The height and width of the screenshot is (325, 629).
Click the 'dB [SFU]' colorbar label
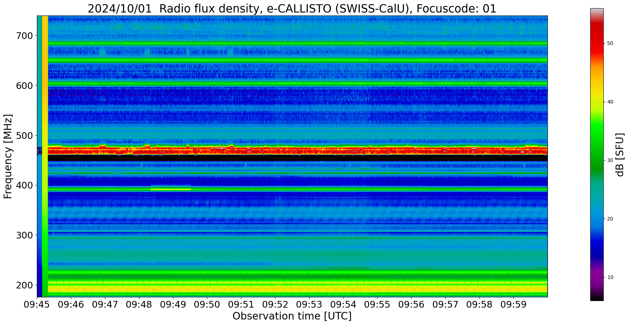(x=620, y=155)
